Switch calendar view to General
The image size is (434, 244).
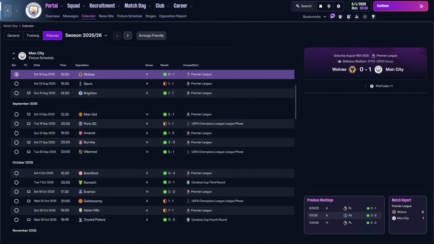coord(14,36)
